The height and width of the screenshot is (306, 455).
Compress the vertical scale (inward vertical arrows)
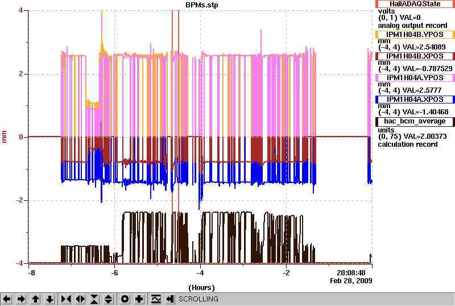[x=94, y=299]
